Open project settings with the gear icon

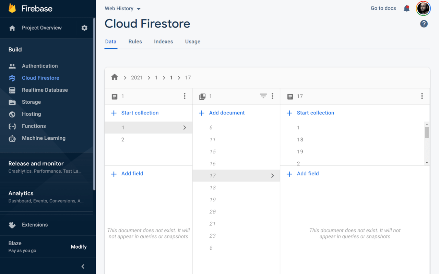click(x=84, y=28)
